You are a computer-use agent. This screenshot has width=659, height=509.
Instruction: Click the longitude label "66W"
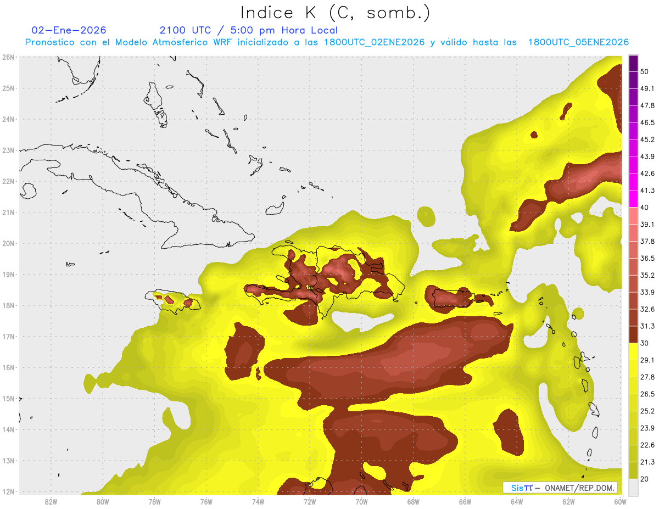coord(465,502)
